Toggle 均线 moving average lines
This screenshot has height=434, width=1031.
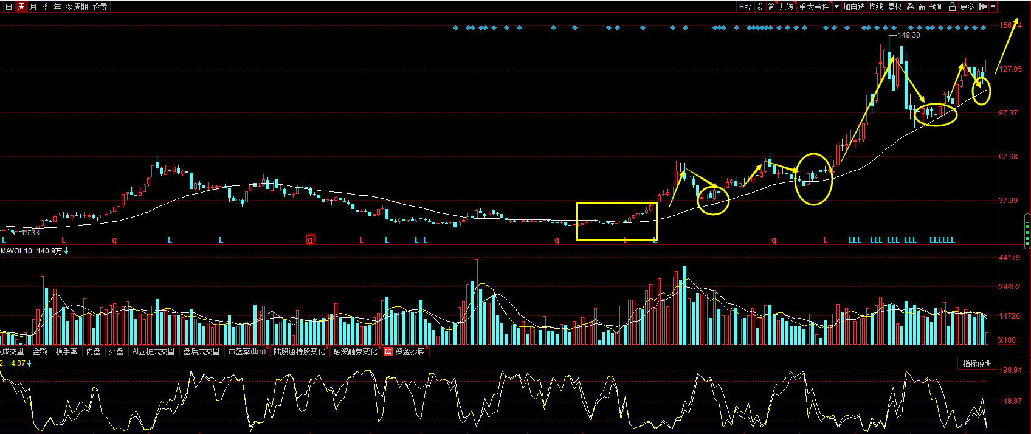pyautogui.click(x=876, y=7)
